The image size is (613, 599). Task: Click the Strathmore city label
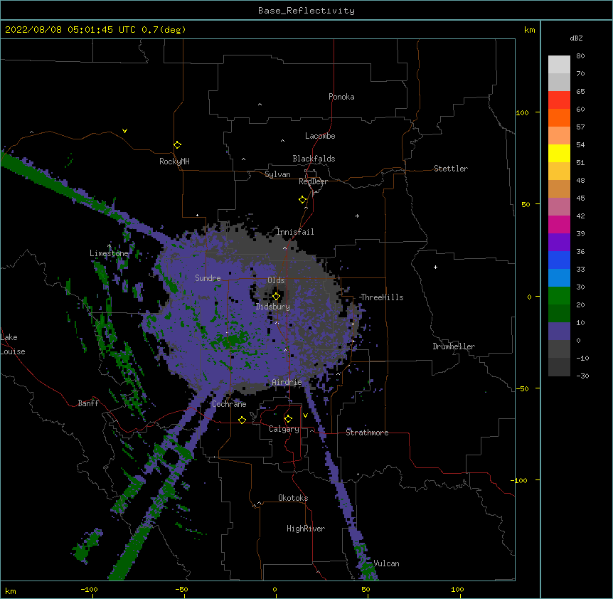pos(367,433)
